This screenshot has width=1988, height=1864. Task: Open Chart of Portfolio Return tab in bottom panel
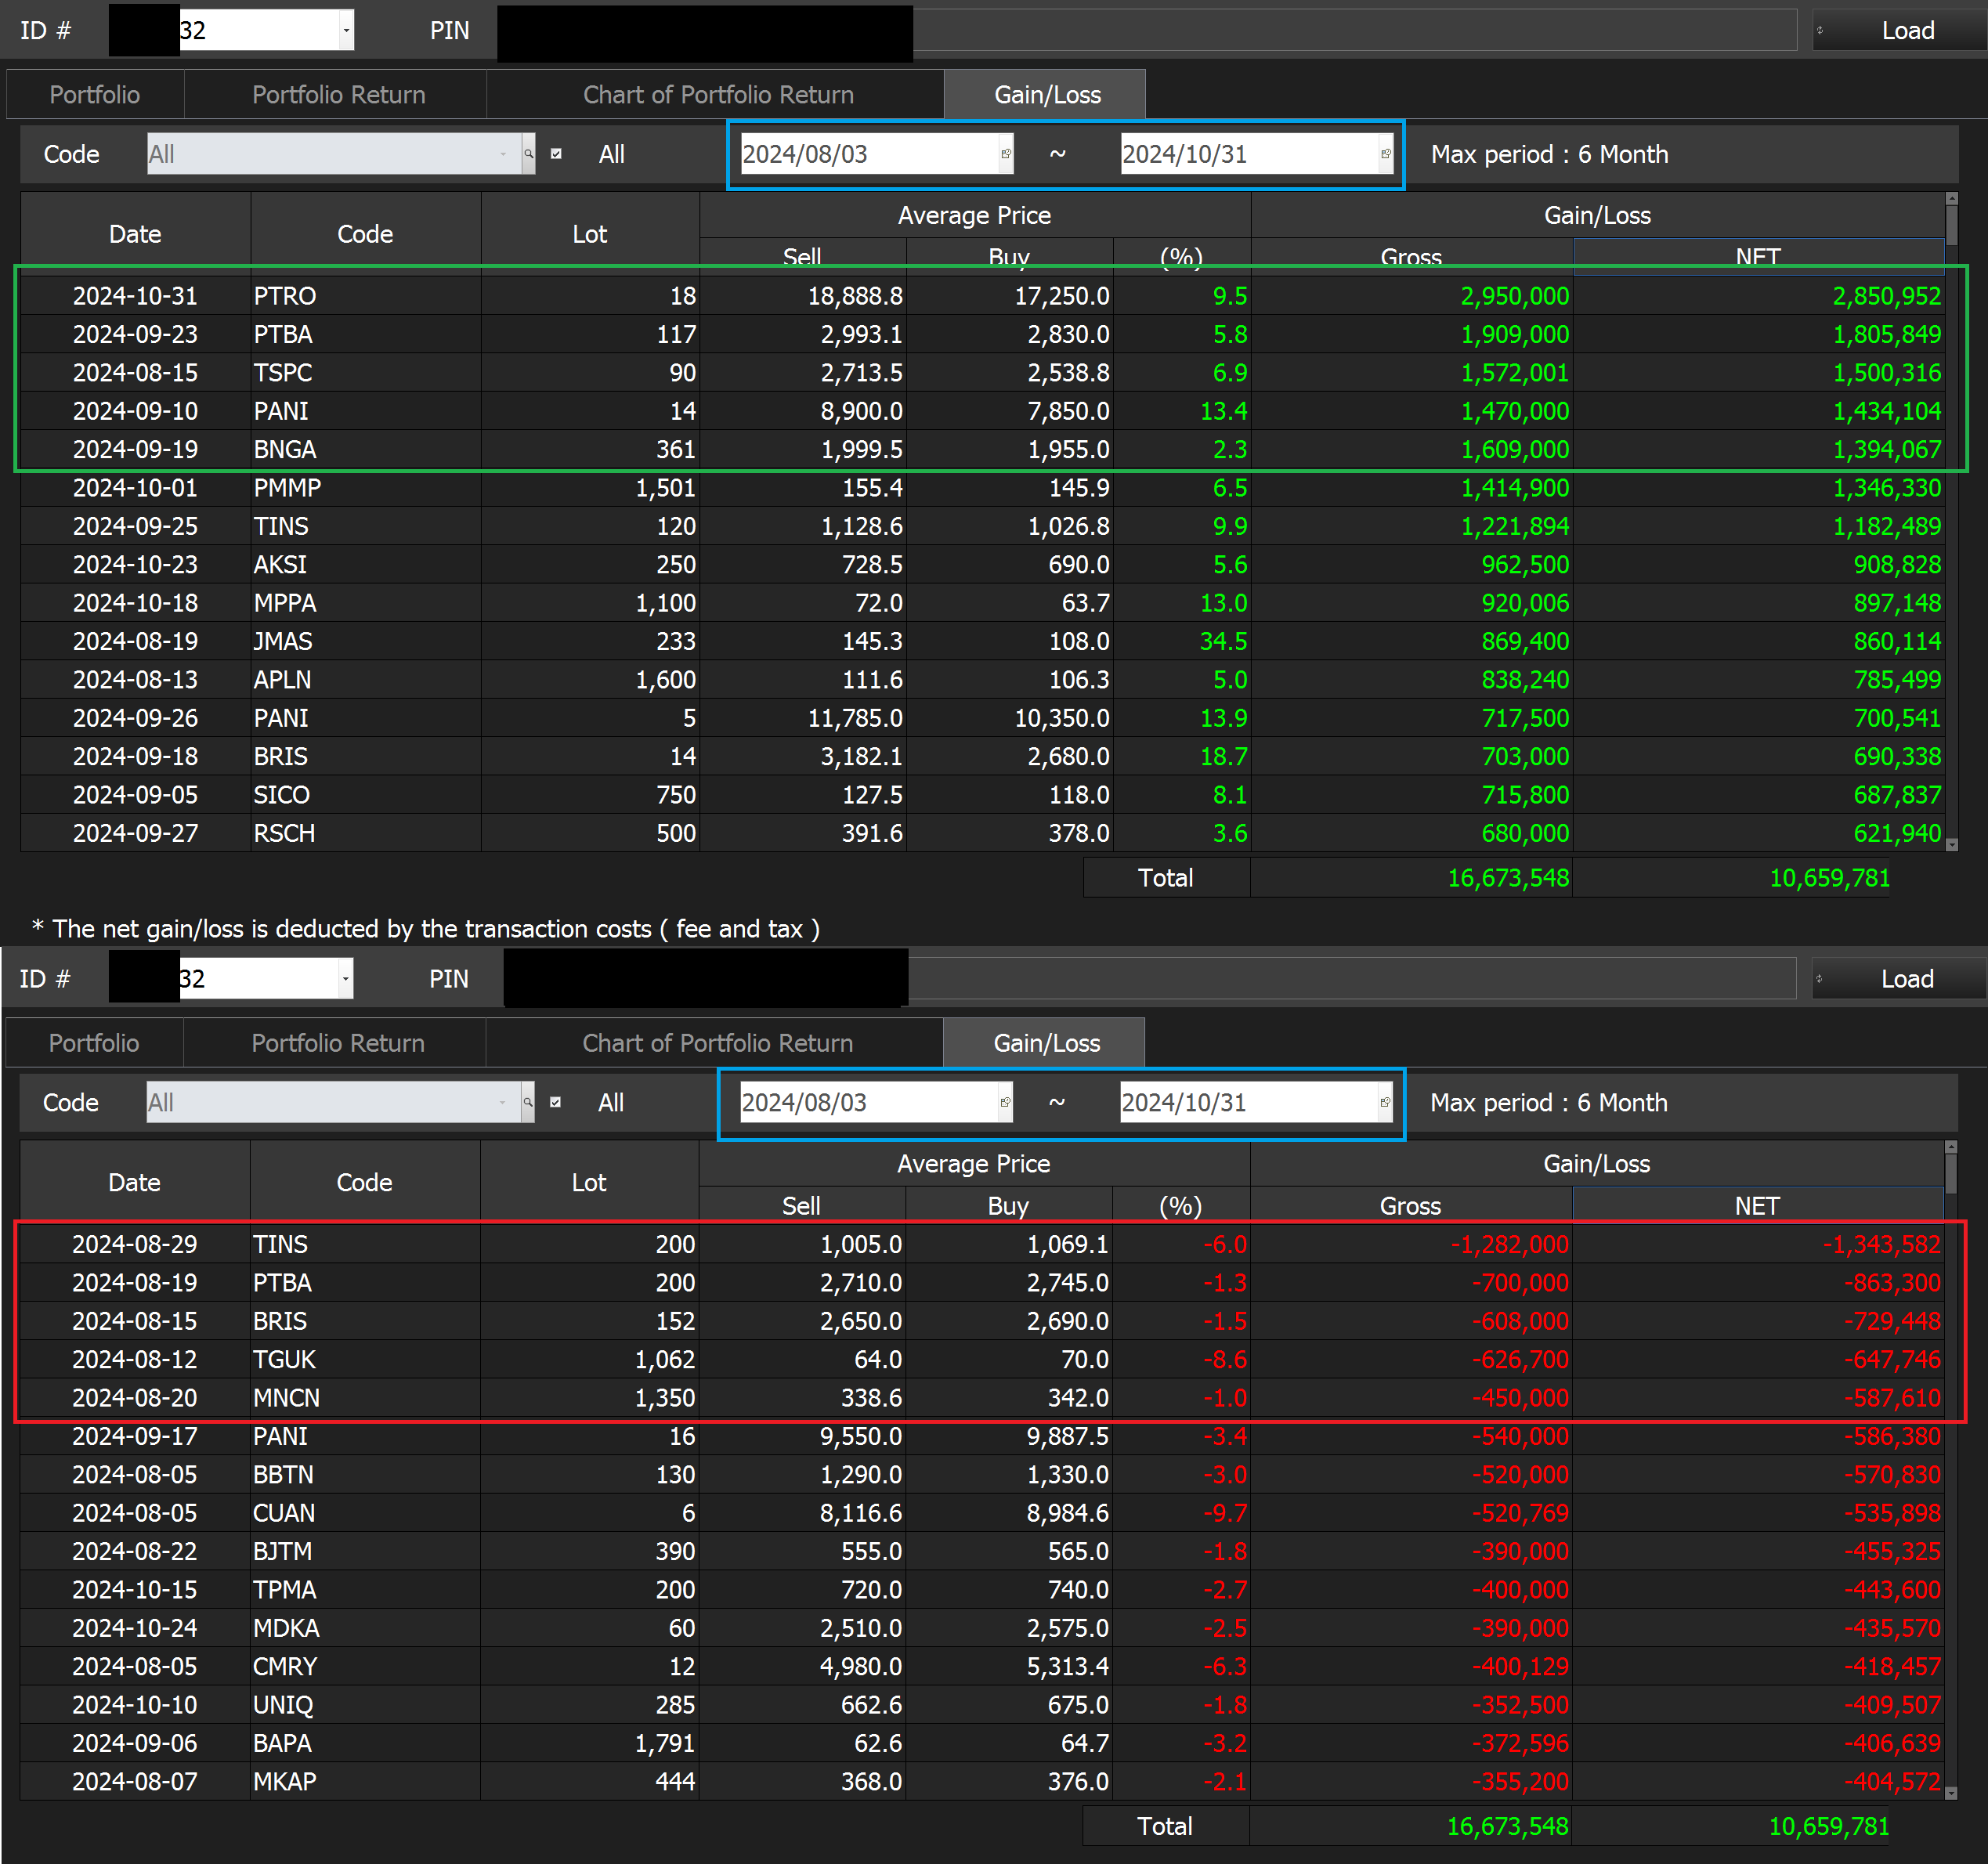pos(717,1042)
